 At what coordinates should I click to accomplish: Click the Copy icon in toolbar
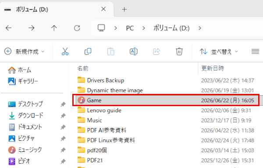88,51
